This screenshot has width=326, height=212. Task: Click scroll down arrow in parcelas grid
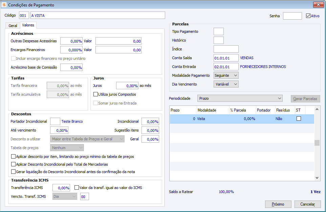pyautogui.click(x=317, y=178)
